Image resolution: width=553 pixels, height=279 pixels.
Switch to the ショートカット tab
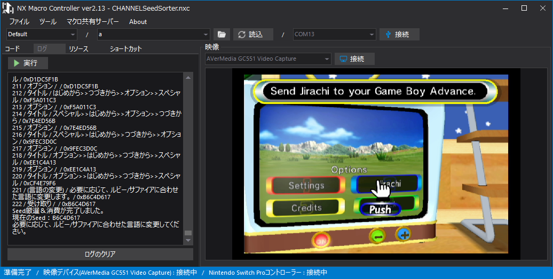point(125,49)
